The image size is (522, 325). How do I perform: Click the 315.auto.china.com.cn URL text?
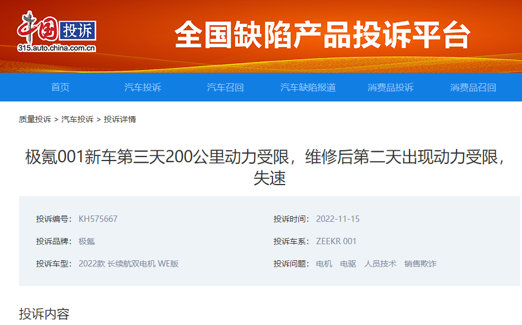[57, 48]
